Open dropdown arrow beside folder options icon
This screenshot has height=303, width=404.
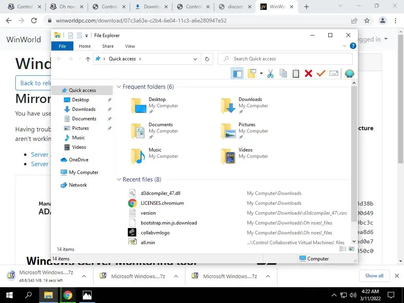tap(261, 74)
